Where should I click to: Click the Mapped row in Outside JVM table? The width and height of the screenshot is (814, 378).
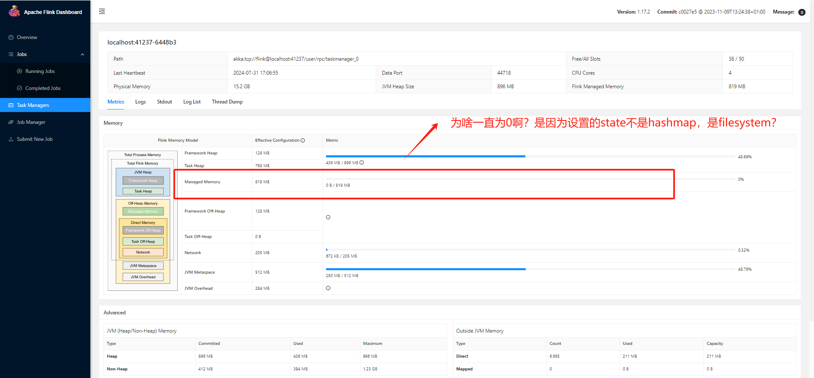624,369
